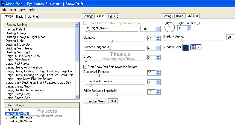Click the Light Direction value field
Image resolution: width=235 pixels, height=125 pixels.
tap(182, 28)
